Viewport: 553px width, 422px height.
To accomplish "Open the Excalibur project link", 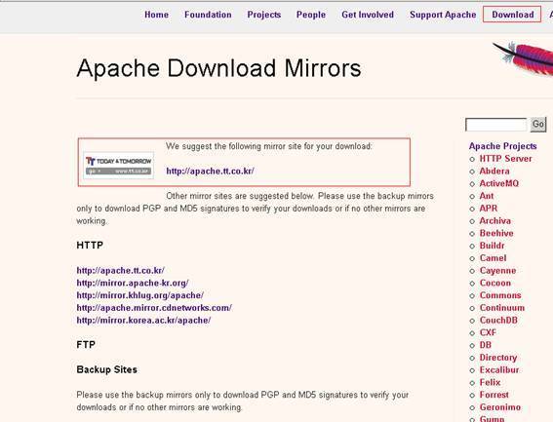I will click(499, 369).
